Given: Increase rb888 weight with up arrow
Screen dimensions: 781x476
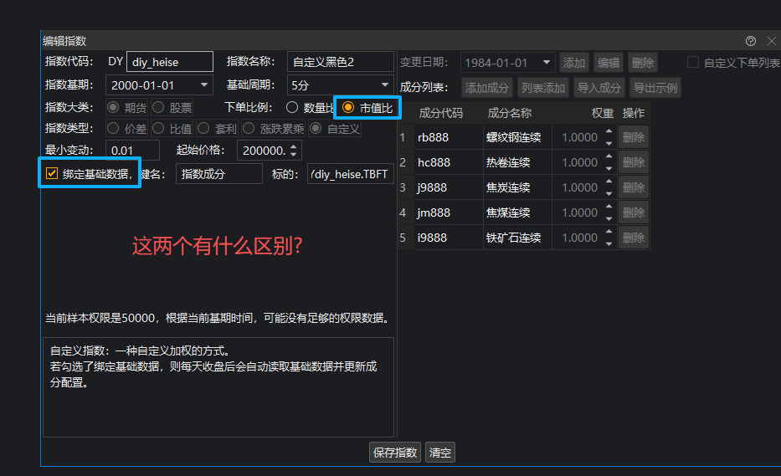Looking at the screenshot, I should click(609, 132).
